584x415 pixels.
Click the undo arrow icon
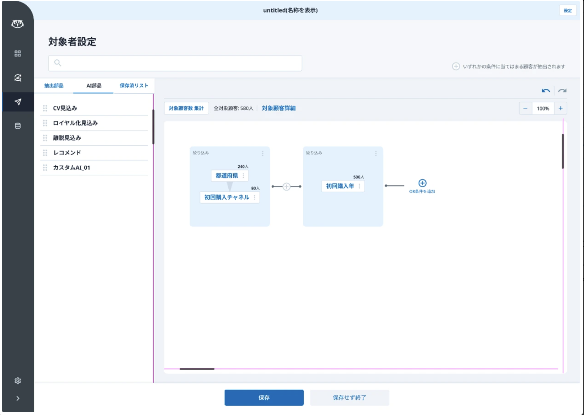(546, 91)
